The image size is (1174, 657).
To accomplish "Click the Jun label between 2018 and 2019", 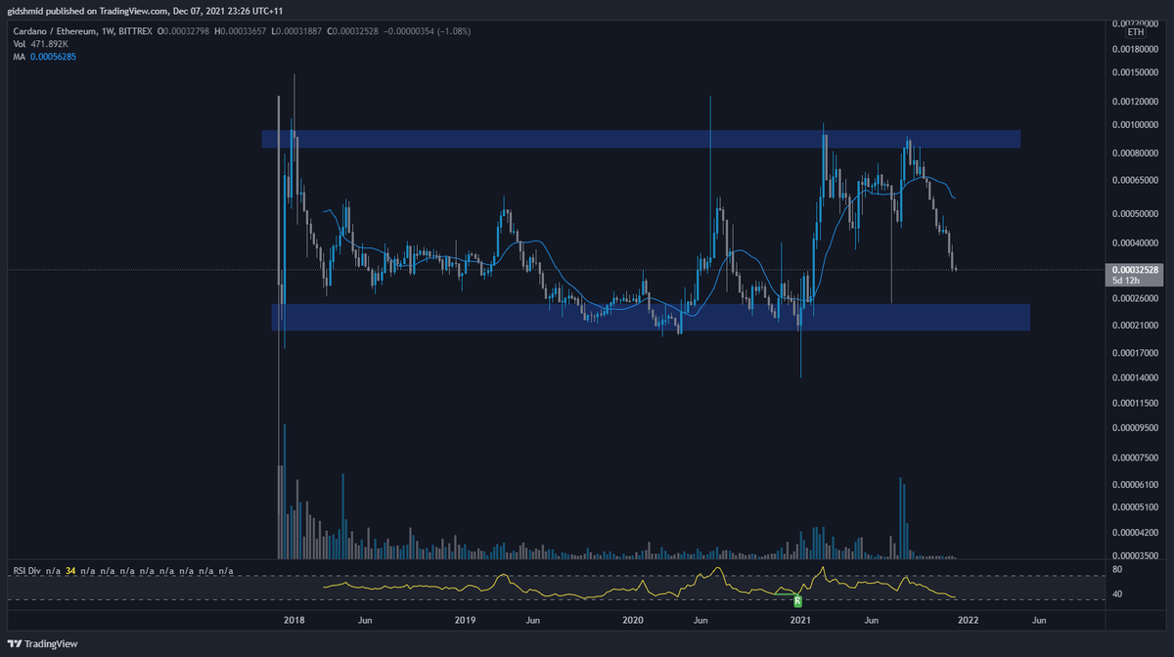I will (x=365, y=620).
